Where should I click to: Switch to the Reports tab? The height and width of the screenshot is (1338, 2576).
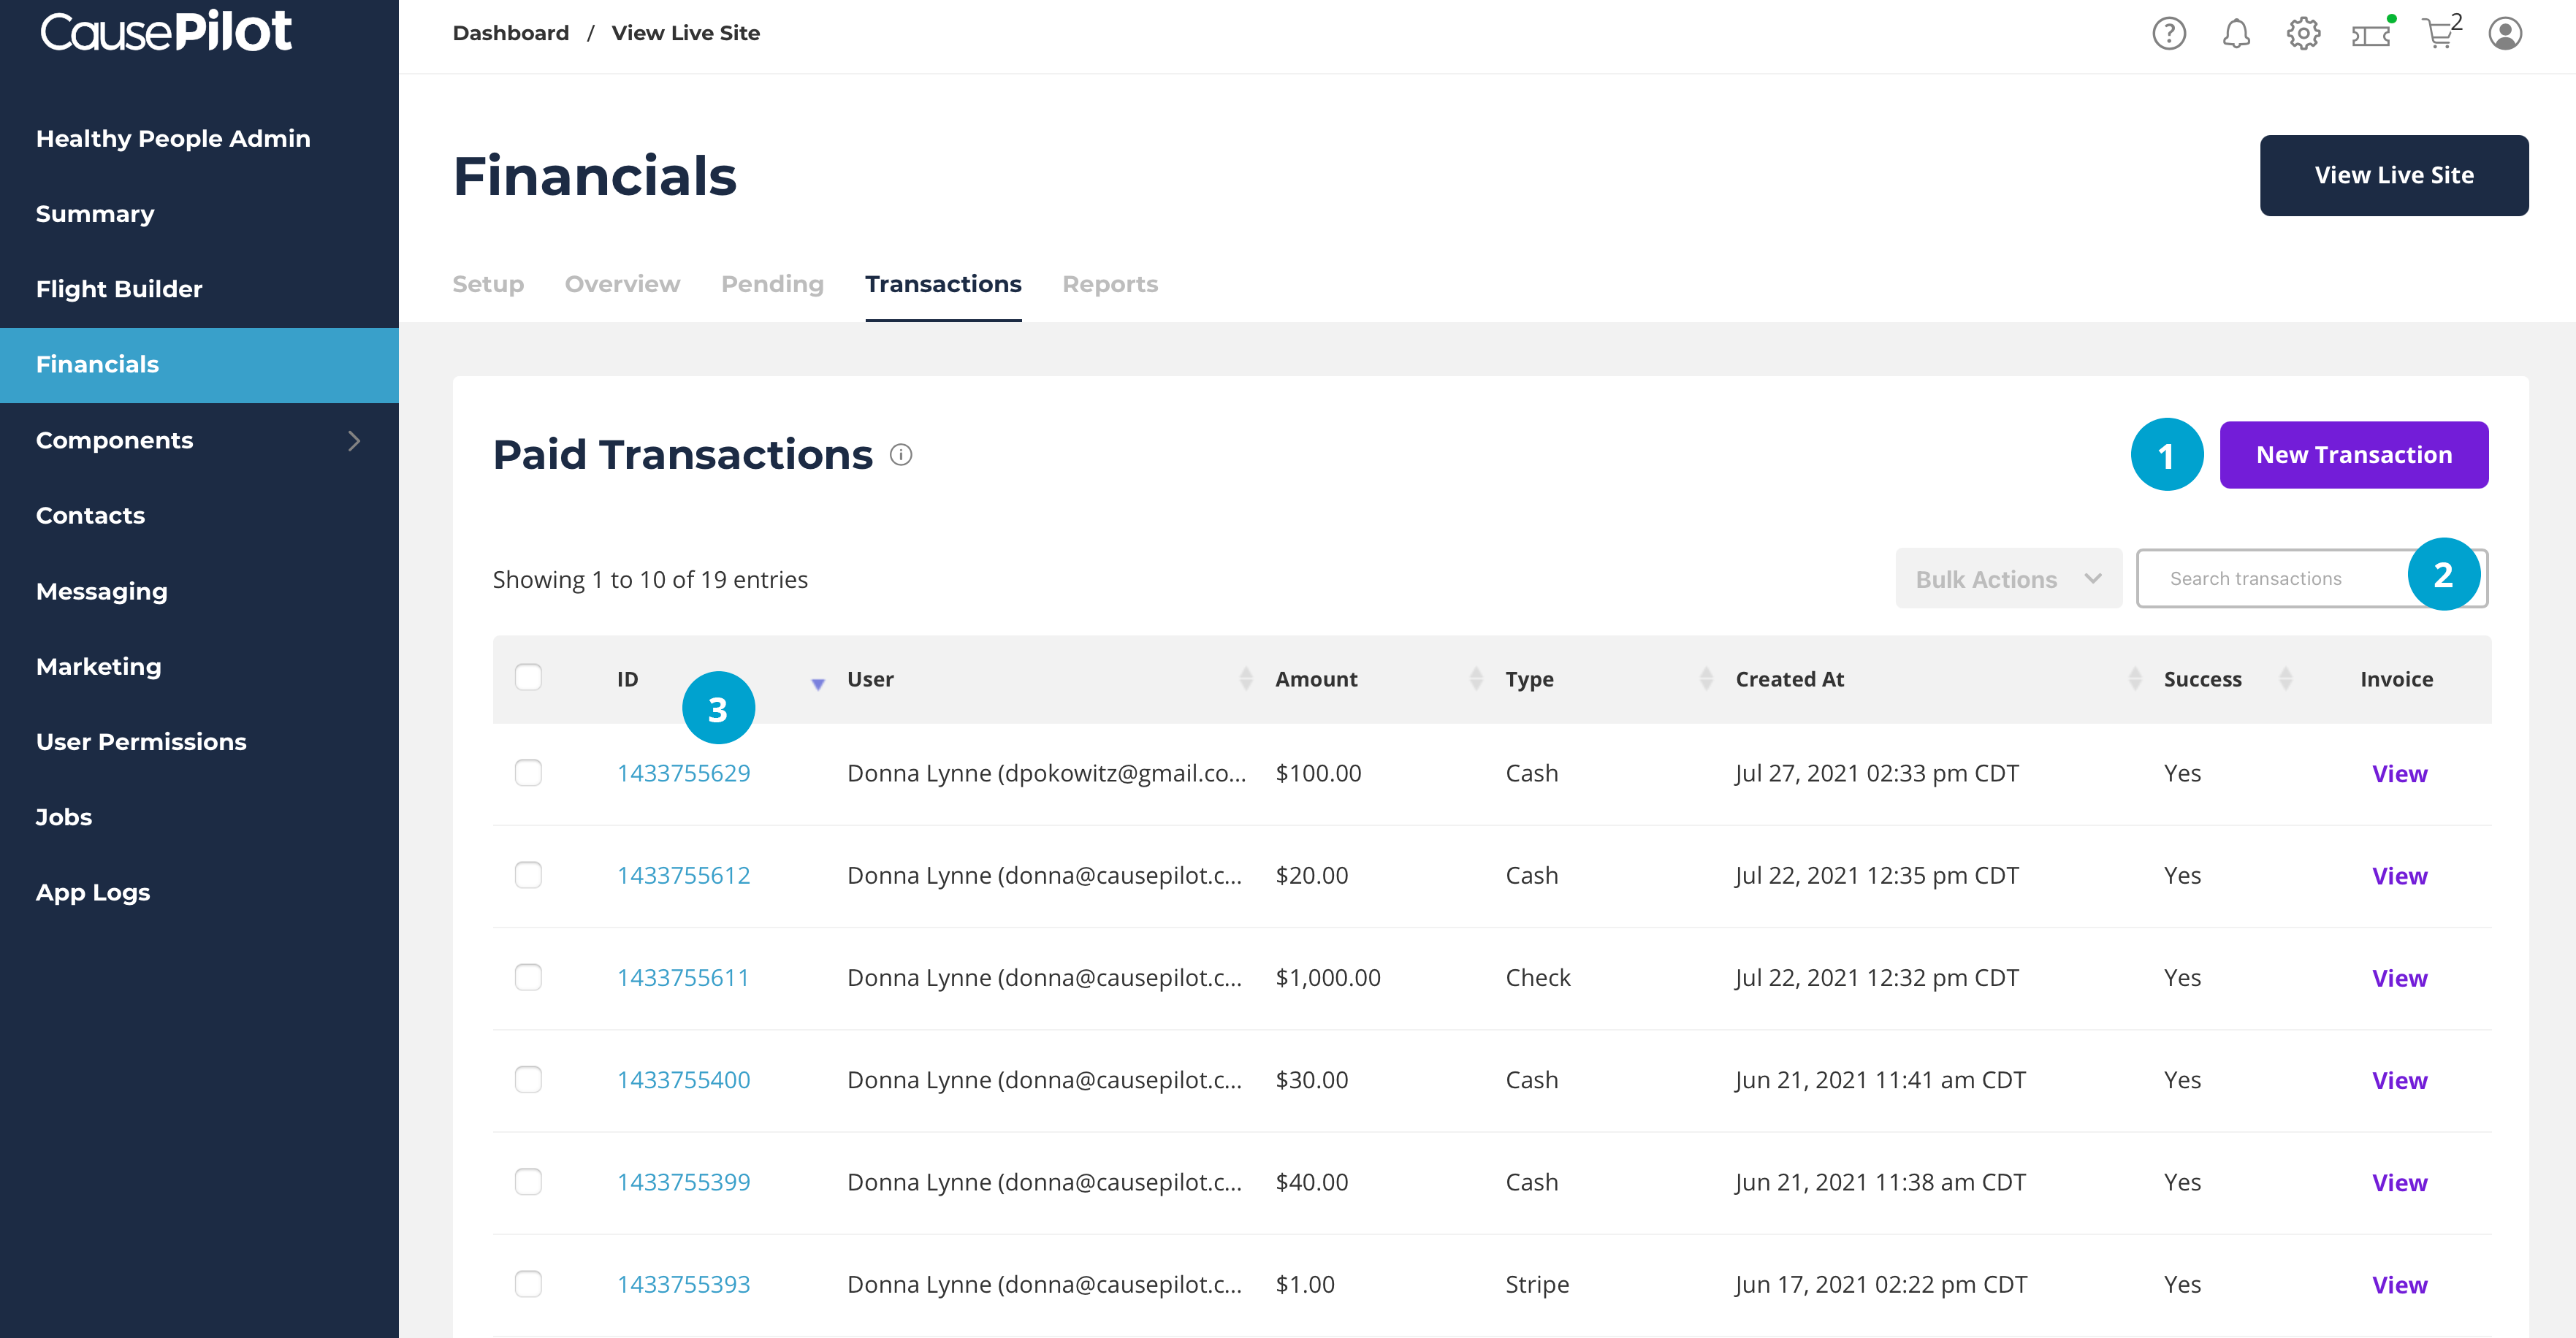[1109, 284]
